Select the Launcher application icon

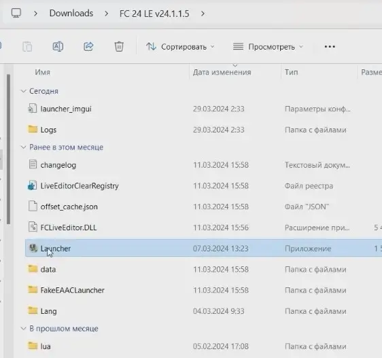tap(33, 248)
